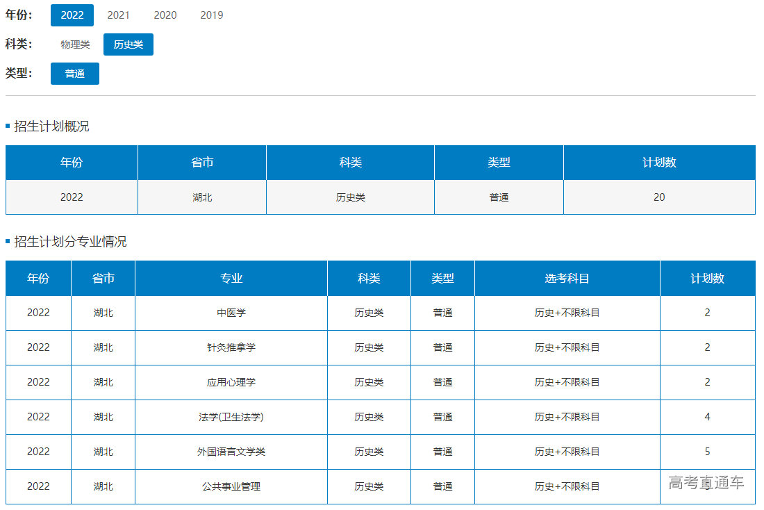
Task: Click plan count 5 in 外国语言文学类 row
Action: click(707, 452)
